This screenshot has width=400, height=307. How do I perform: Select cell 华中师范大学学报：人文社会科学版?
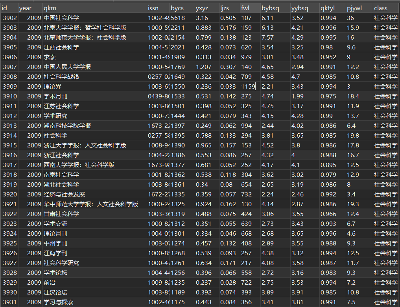click(x=95, y=204)
